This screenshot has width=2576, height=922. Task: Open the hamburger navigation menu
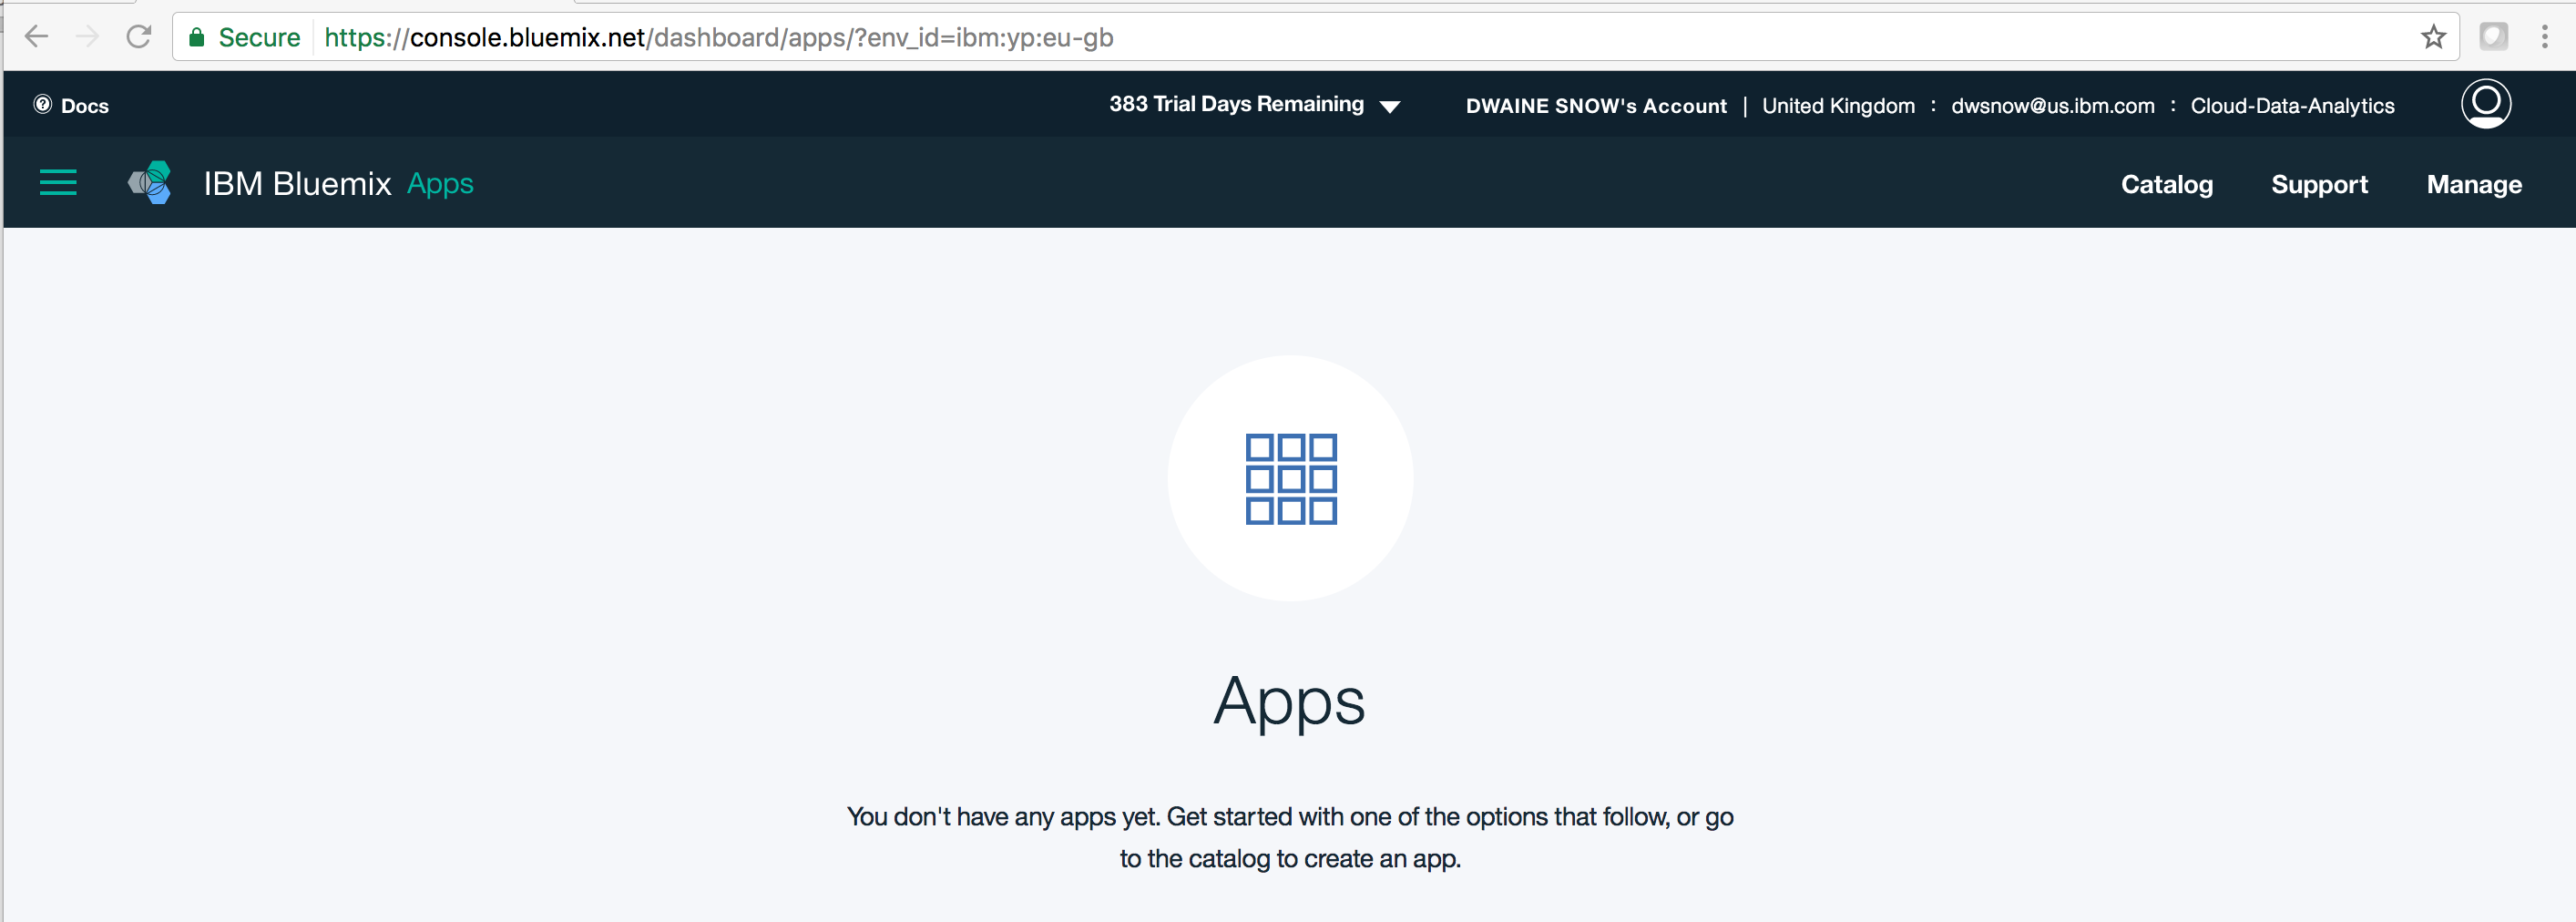pyautogui.click(x=58, y=183)
